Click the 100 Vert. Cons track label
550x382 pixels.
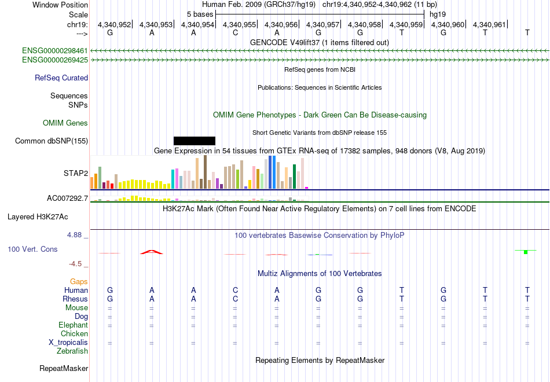pos(32,249)
